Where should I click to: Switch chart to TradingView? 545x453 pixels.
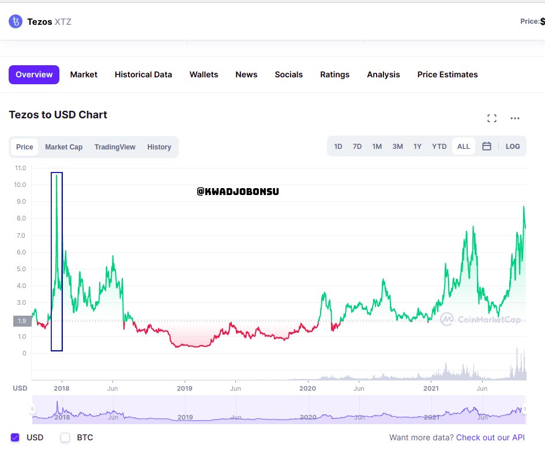pos(115,147)
